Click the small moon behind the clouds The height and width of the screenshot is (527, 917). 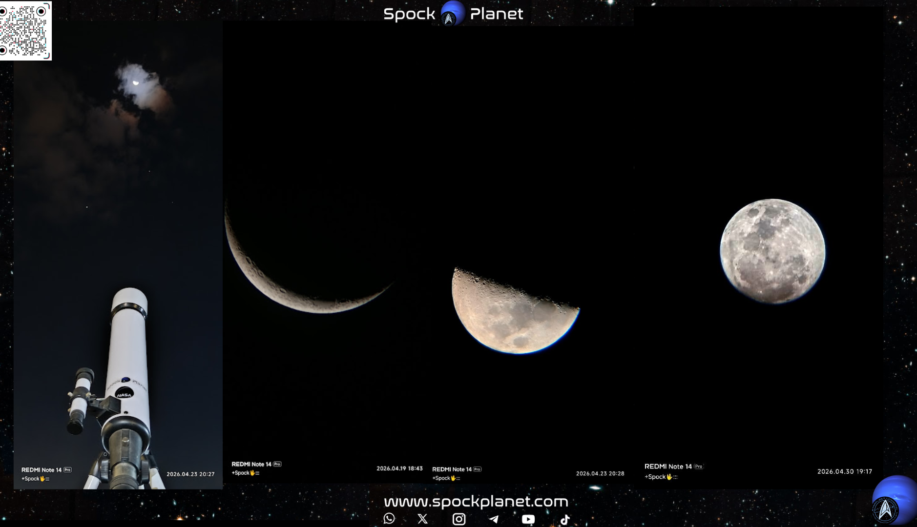(136, 83)
